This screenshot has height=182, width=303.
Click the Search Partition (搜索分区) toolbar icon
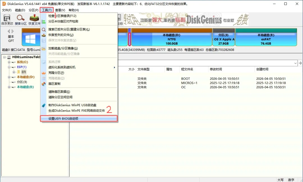tap(21, 20)
